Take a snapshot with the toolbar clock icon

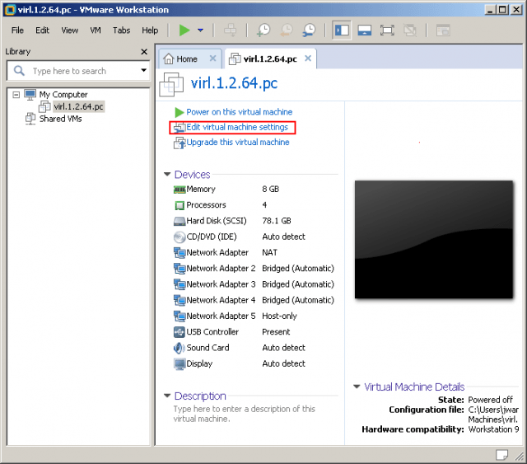[263, 30]
